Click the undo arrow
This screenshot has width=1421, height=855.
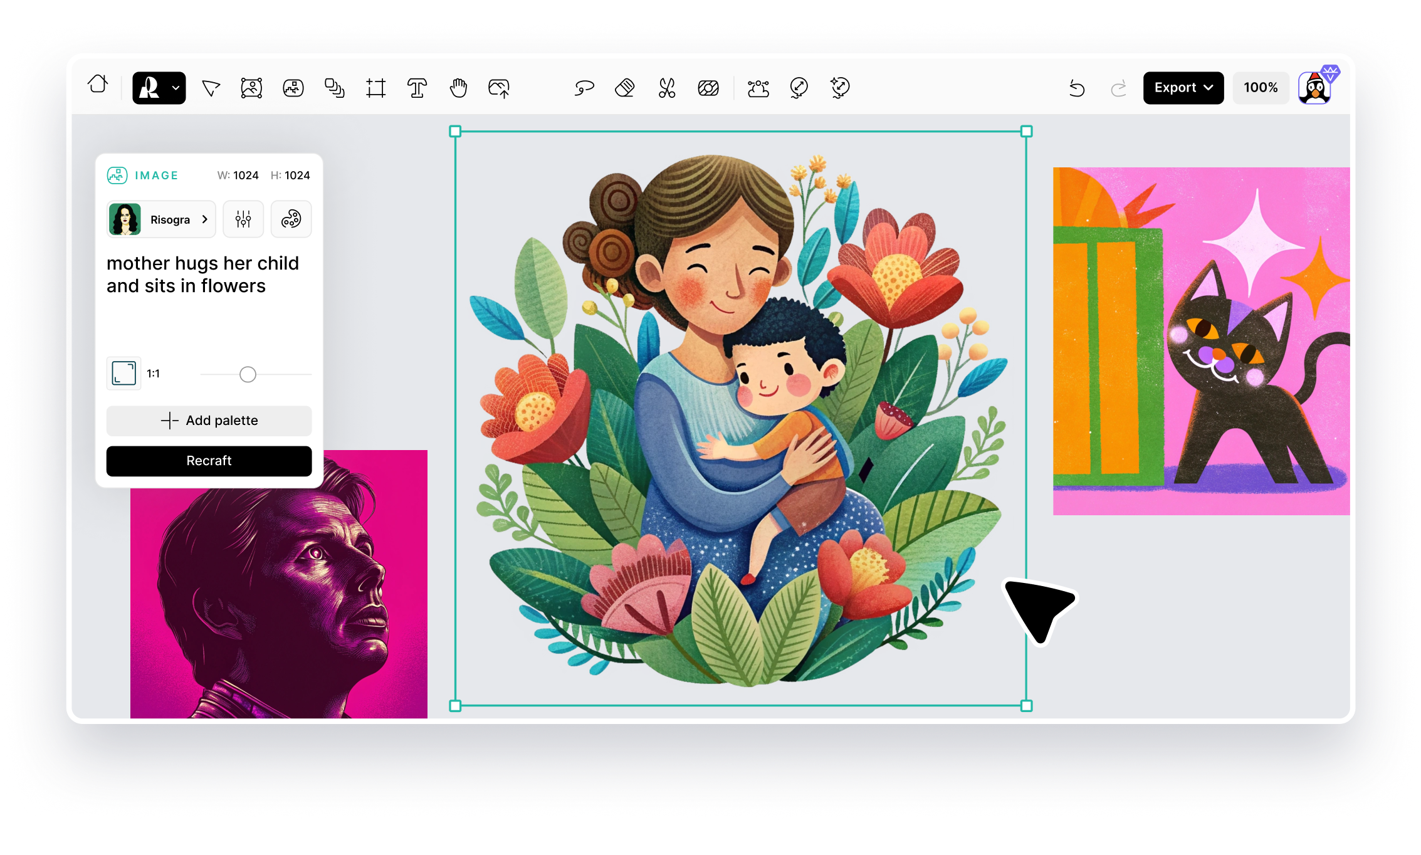pyautogui.click(x=1077, y=88)
